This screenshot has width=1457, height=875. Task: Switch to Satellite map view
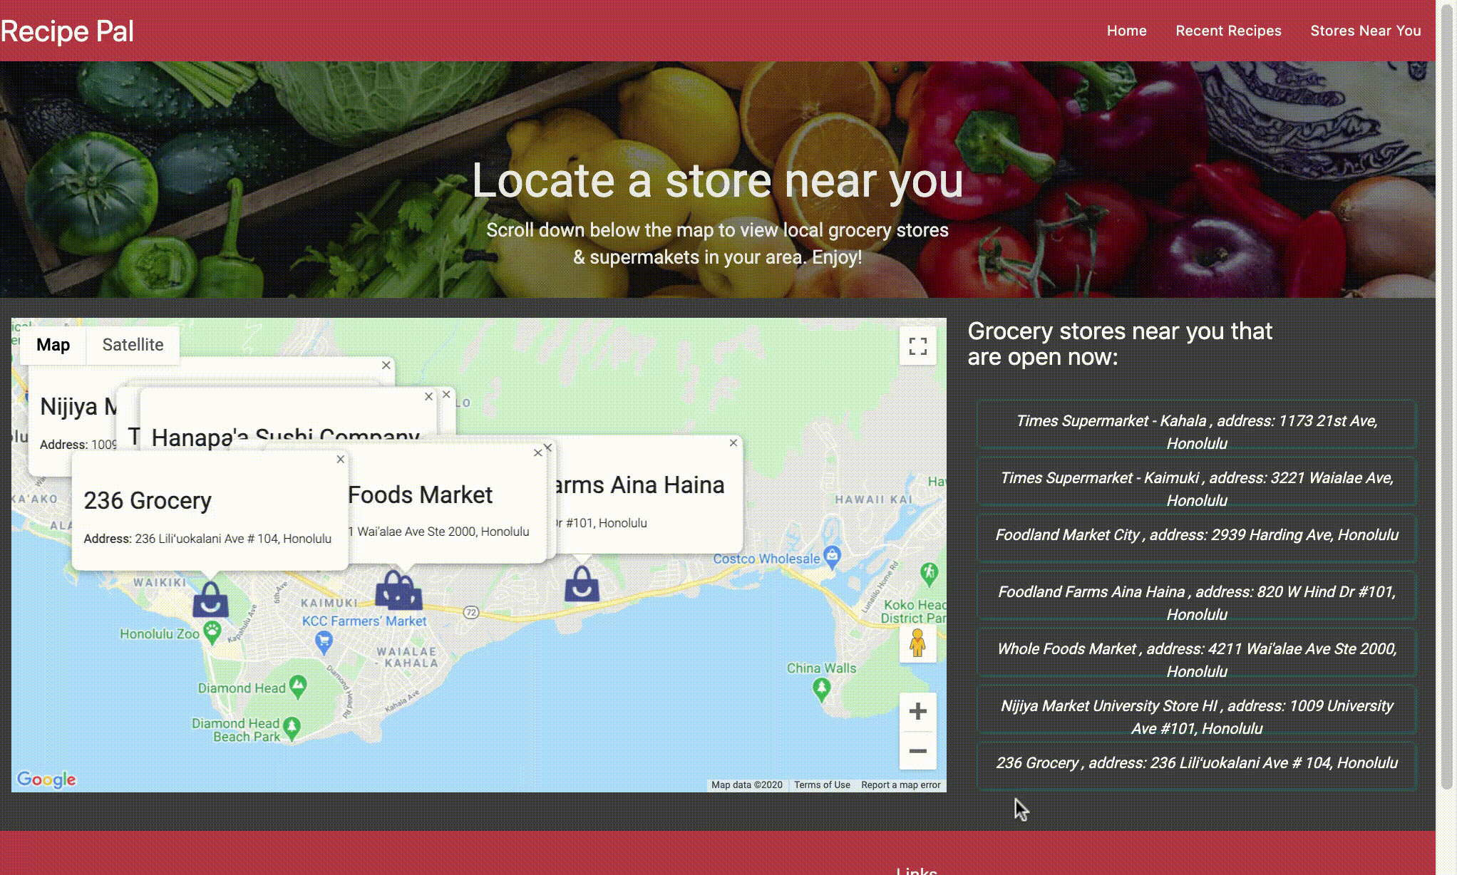(132, 344)
